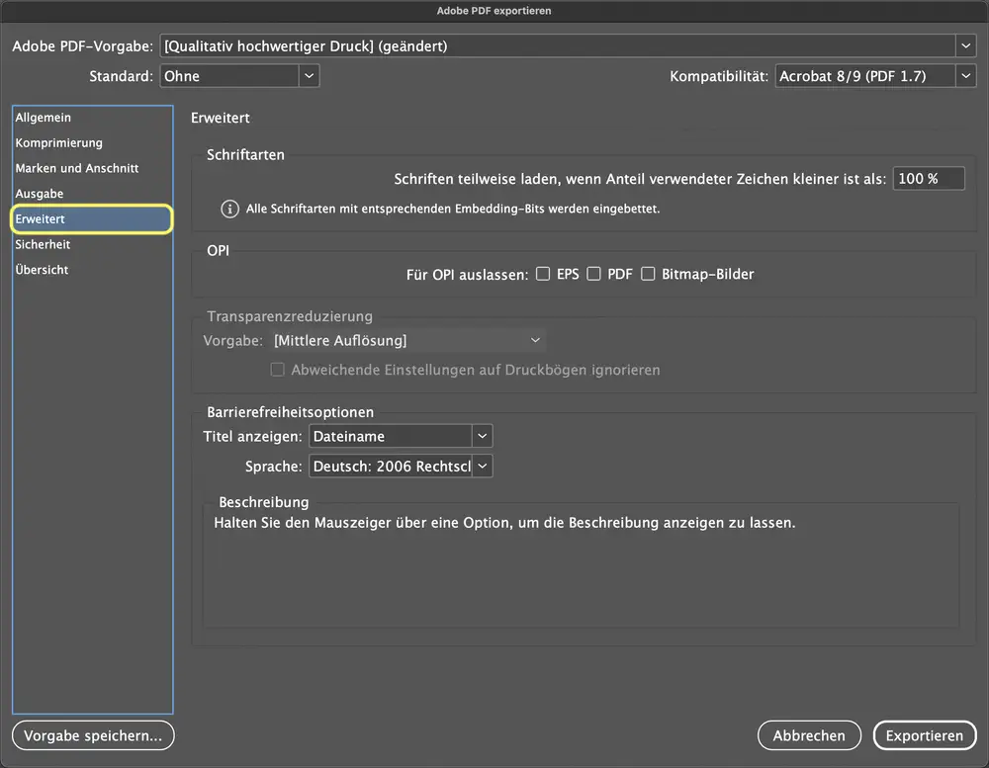Open the Sprache dropdown
Viewport: 989px width, 768px height.
401,467
